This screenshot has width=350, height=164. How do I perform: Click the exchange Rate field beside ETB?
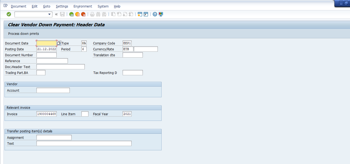click(x=146, y=49)
